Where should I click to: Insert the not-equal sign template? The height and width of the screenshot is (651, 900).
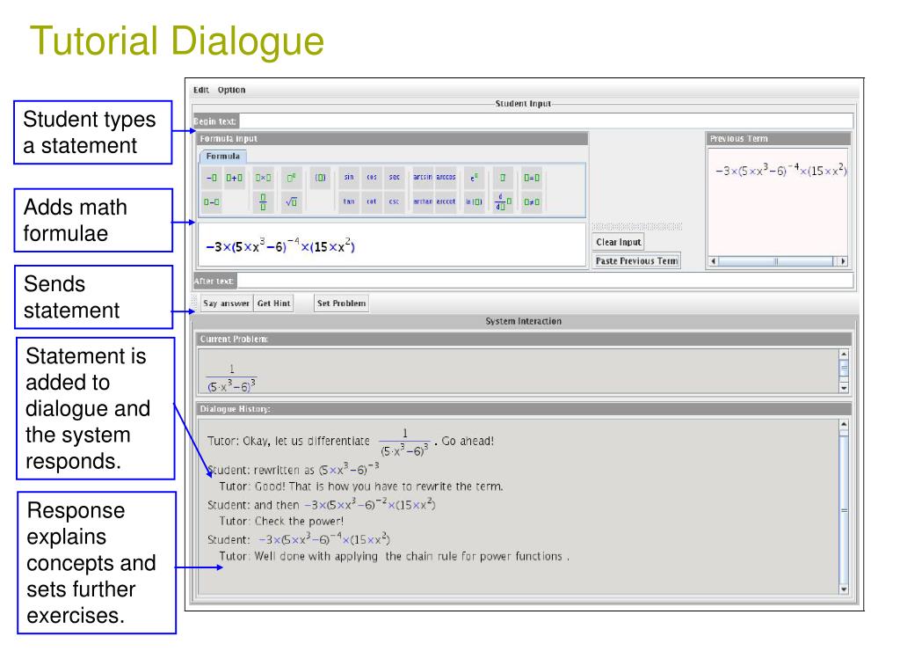click(x=532, y=201)
